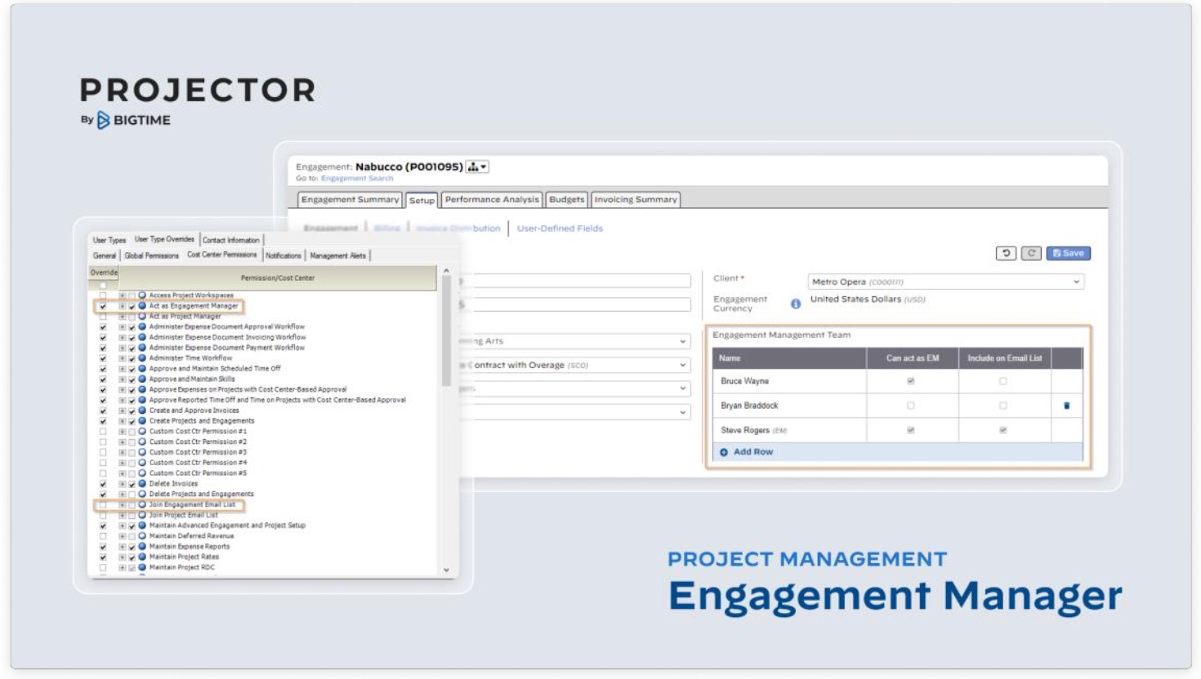This screenshot has height=679, width=1201.
Task: Click Add Row in Engagement Management Team
Action: click(x=747, y=451)
